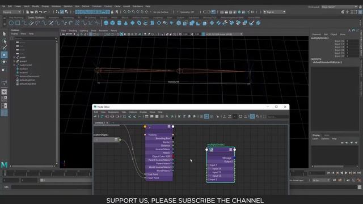Open the Create menu in main menu bar
Screen dimensions: 363x204
pyautogui.click(x=18, y=6)
